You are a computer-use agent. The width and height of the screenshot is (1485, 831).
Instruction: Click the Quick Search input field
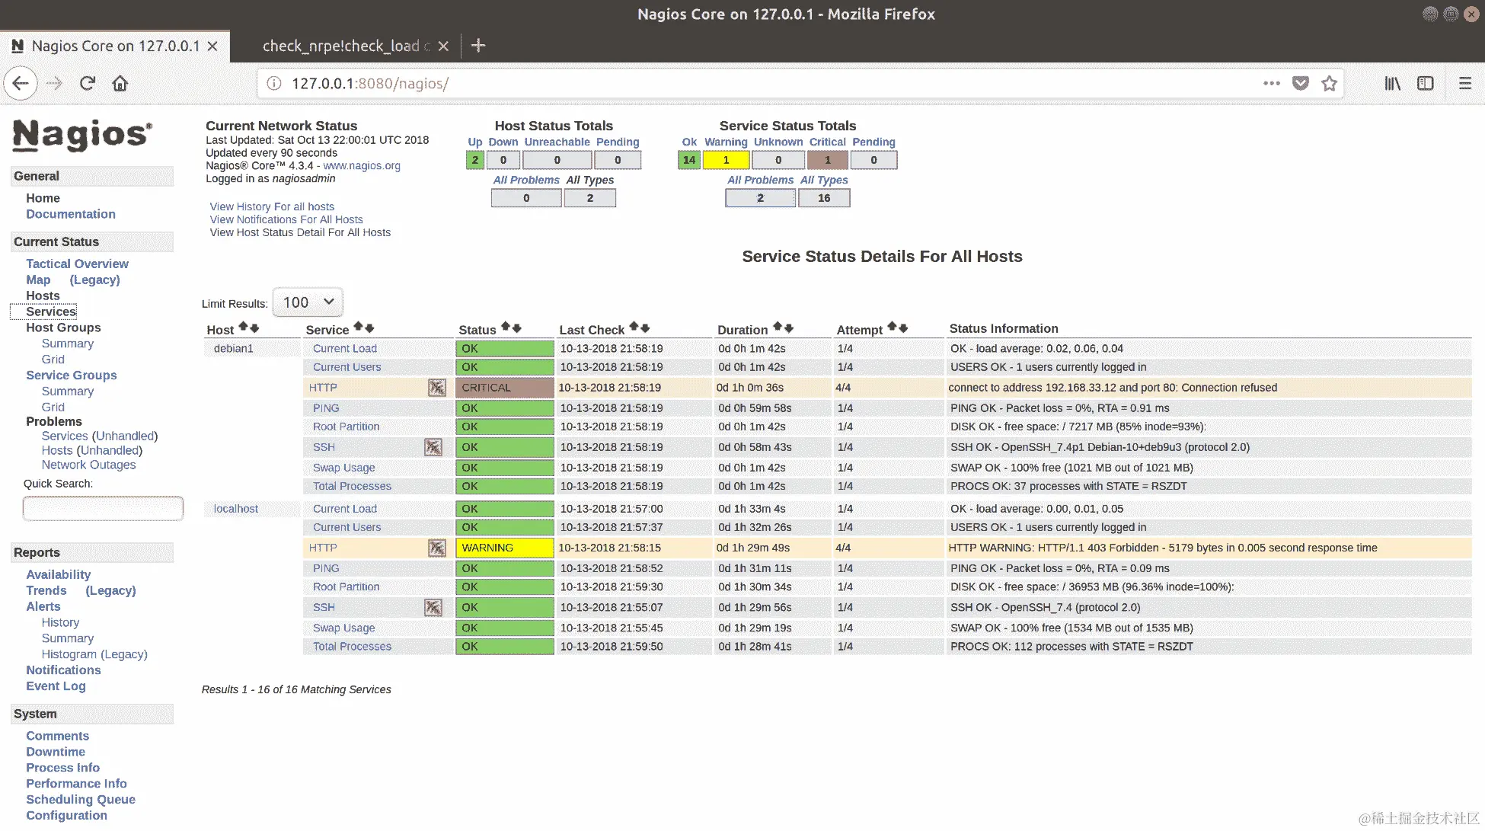coord(103,508)
